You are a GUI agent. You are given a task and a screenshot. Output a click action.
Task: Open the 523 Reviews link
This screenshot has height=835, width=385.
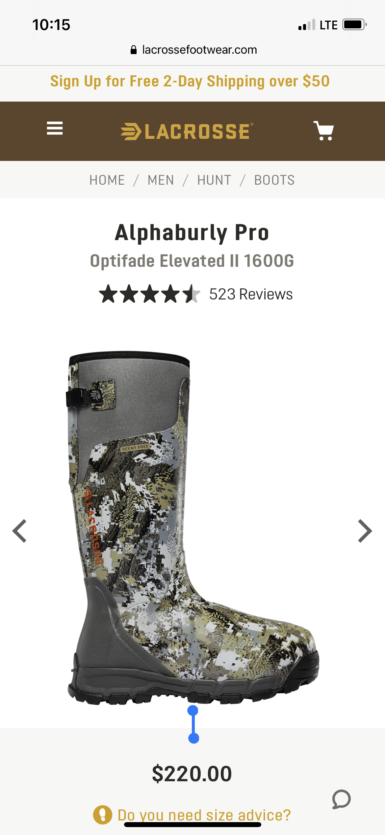tap(251, 294)
